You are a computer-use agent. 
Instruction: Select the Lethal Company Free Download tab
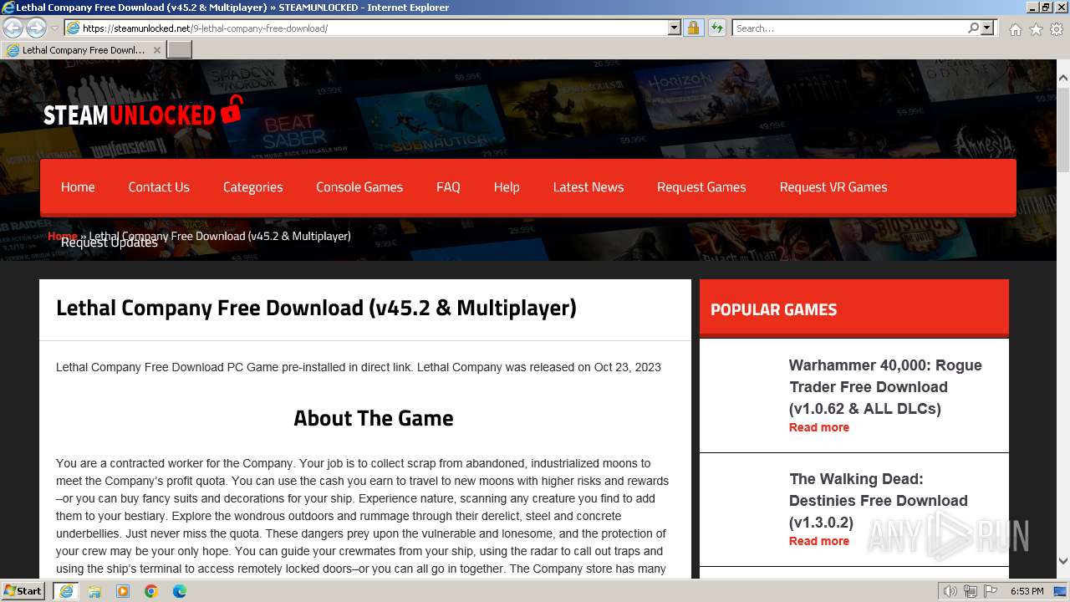(83, 50)
